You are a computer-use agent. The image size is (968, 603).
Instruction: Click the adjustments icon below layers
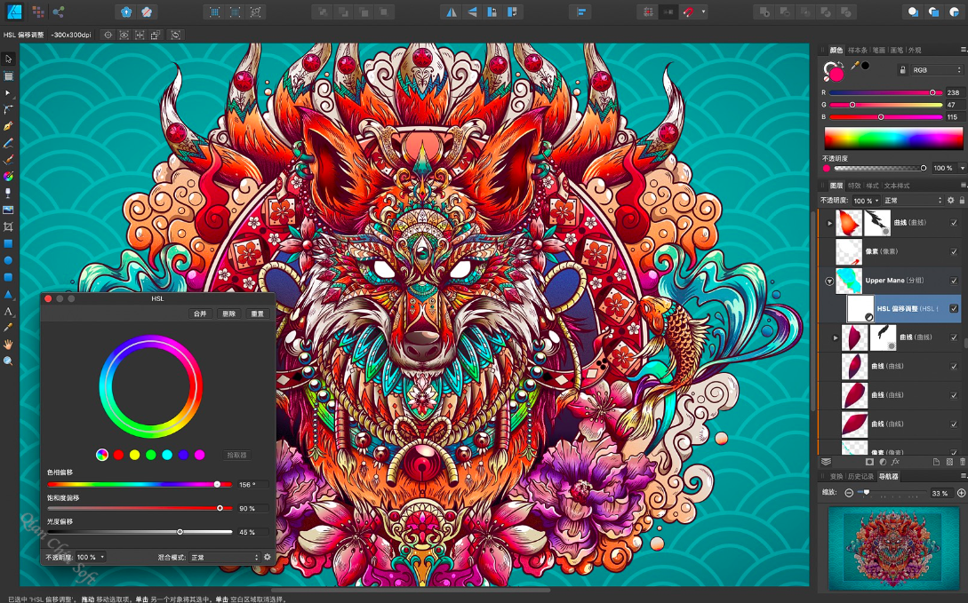tap(882, 462)
